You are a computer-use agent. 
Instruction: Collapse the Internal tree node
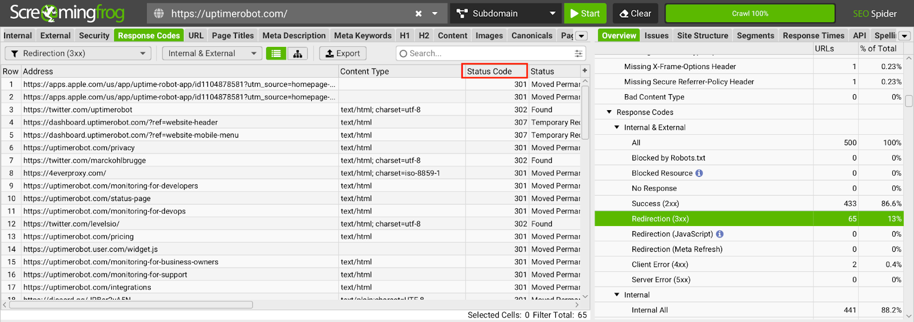[617, 295]
